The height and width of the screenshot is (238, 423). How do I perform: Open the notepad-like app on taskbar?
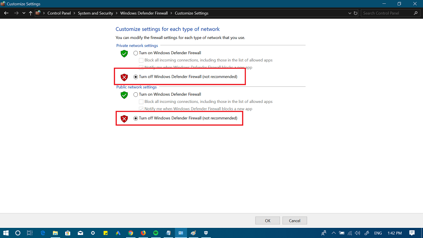pos(168,233)
